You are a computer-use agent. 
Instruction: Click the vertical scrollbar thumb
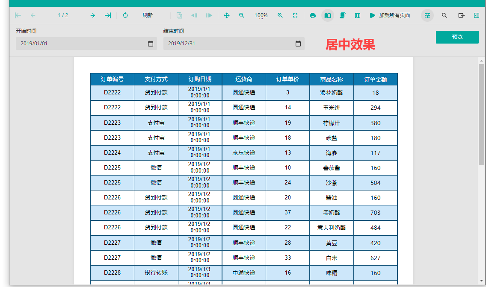[x=481, y=115]
